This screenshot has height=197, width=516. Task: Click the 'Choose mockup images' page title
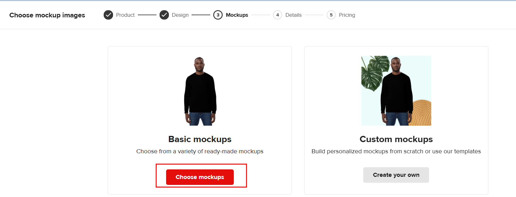47,15
